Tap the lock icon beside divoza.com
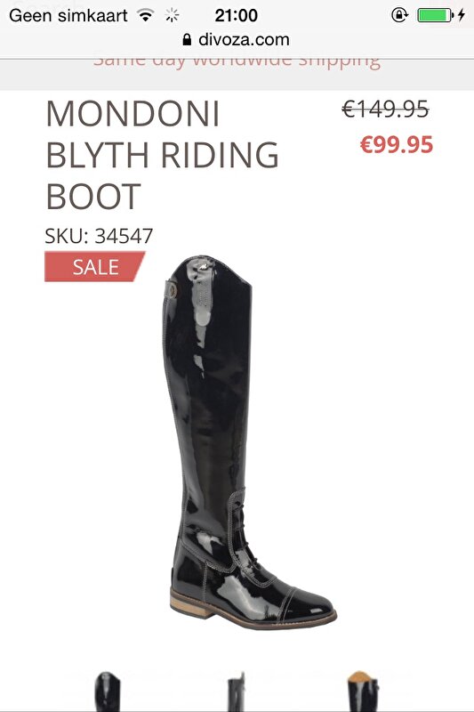 187,39
